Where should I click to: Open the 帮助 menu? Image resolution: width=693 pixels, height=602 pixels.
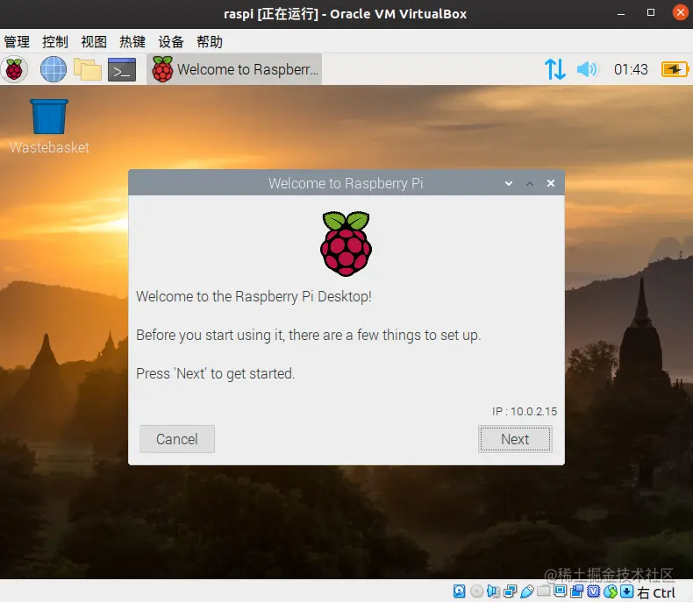[x=210, y=42]
